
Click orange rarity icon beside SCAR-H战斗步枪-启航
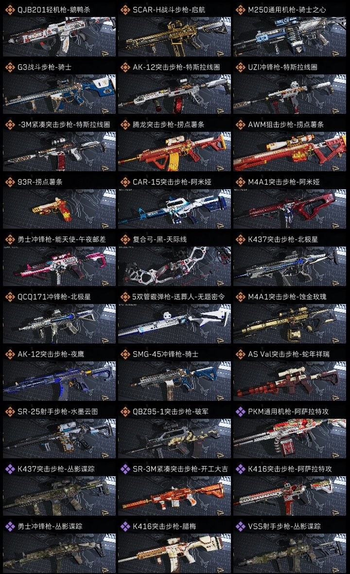(125, 10)
